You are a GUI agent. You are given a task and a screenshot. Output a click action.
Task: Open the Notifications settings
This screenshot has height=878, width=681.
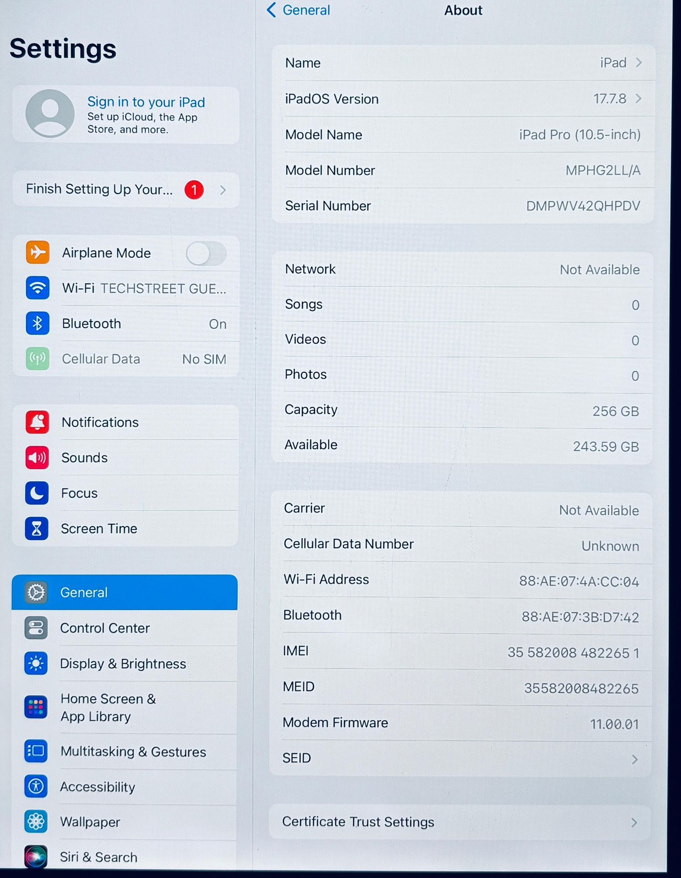[x=126, y=422]
